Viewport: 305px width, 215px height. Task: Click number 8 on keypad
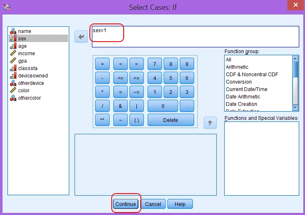(x=171, y=64)
